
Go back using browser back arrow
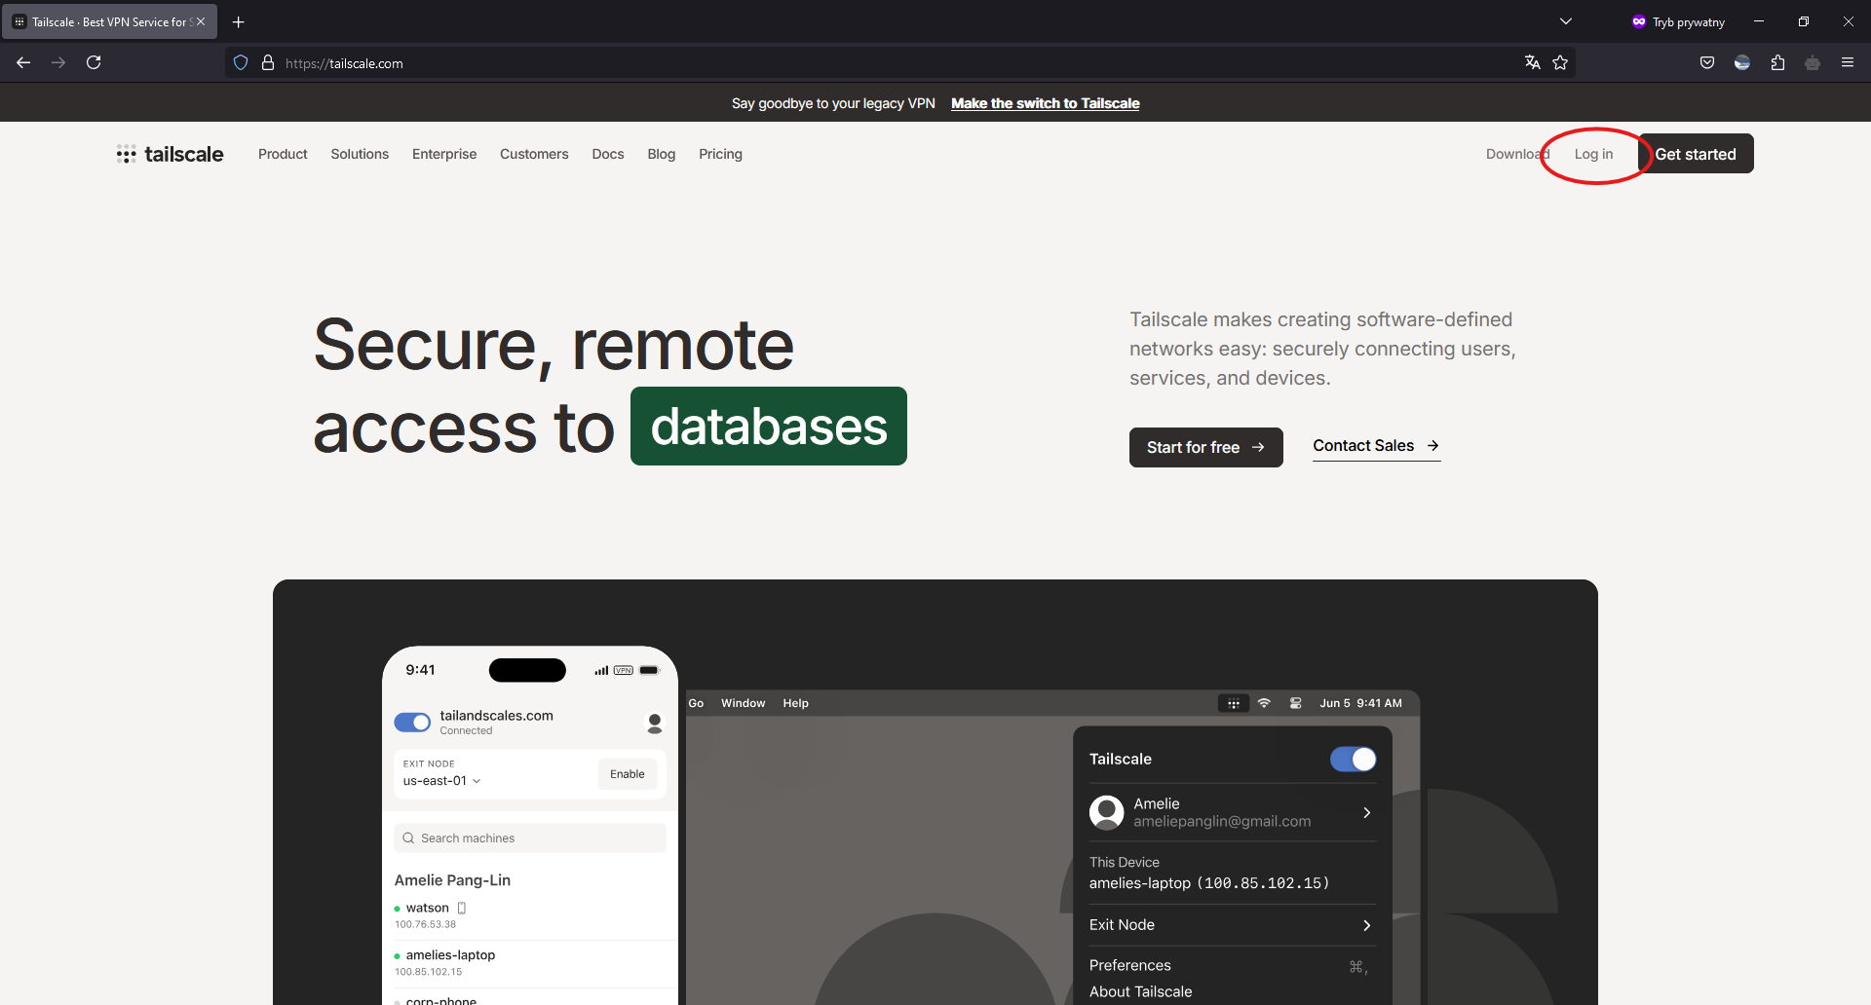point(23,62)
